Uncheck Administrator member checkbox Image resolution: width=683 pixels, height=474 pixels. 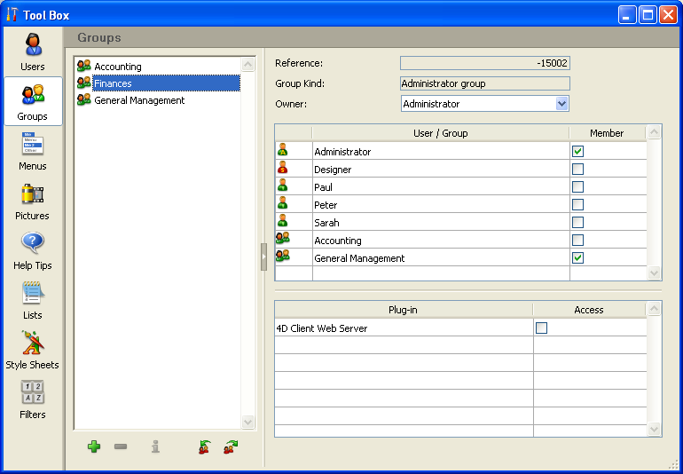[x=577, y=152]
